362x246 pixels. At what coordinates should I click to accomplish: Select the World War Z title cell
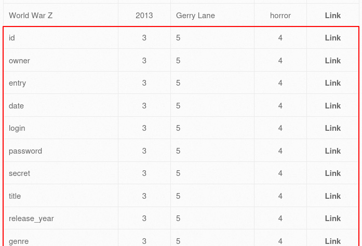61,15
